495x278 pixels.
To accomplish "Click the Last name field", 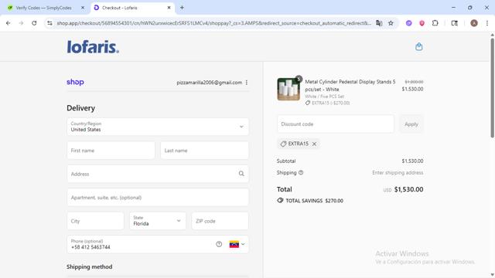I will tap(204, 151).
